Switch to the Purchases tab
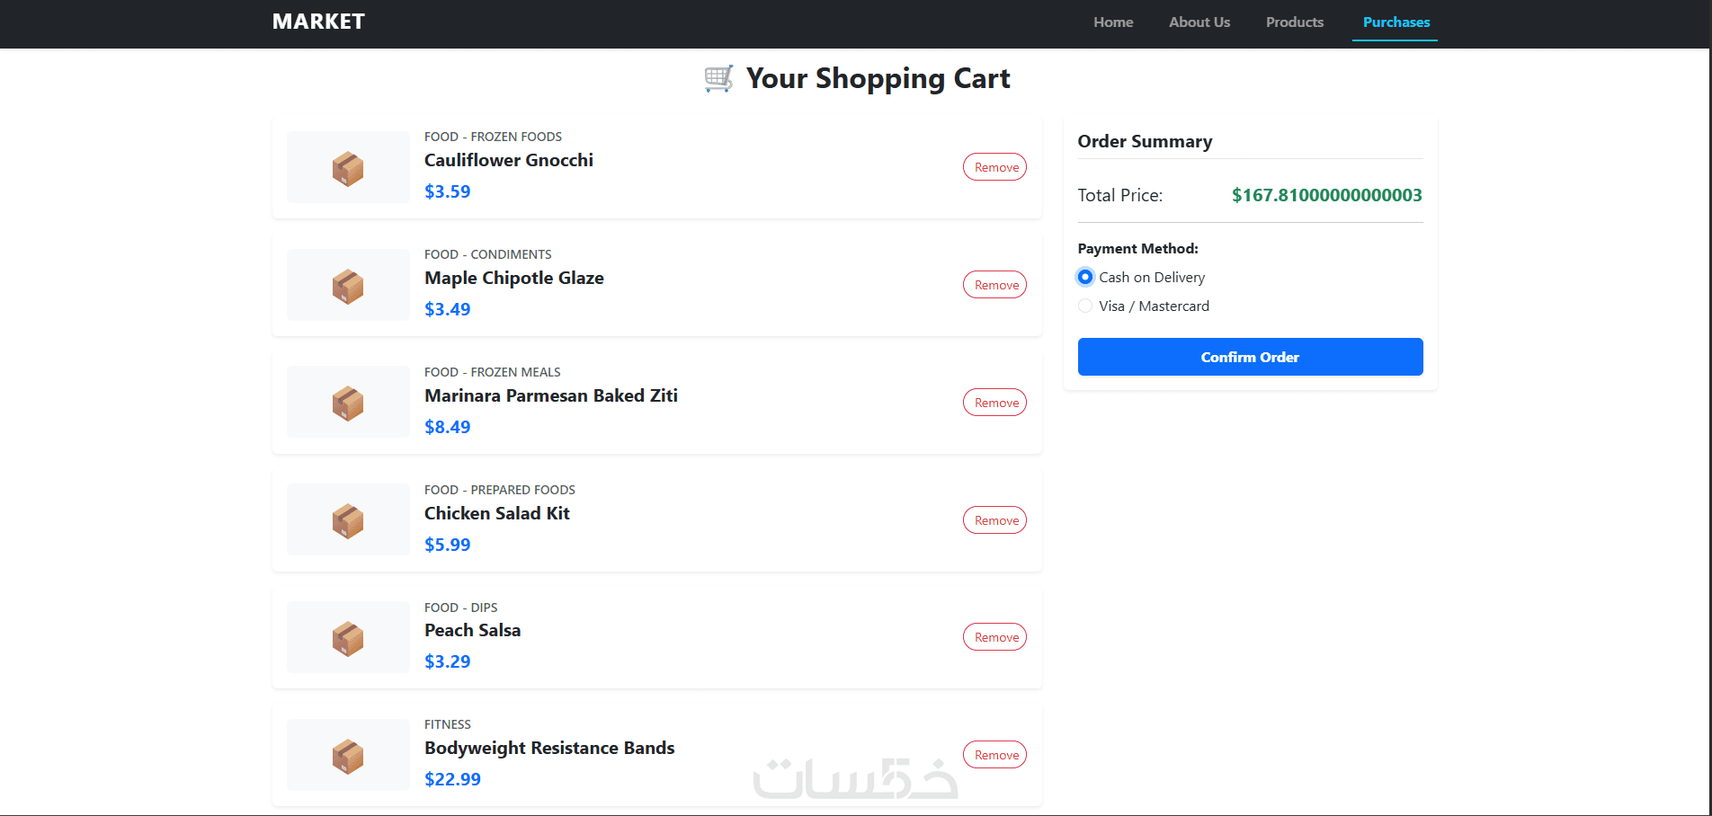Viewport: 1712px width, 816px height. (x=1395, y=22)
